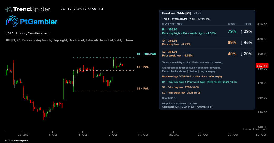
Task: Click the ©2026 TrendSpider copyright text
Action: point(17,141)
